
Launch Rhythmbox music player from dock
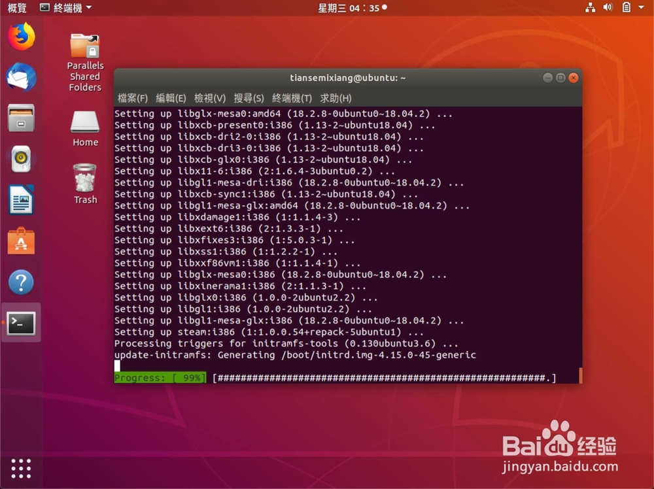click(21, 158)
